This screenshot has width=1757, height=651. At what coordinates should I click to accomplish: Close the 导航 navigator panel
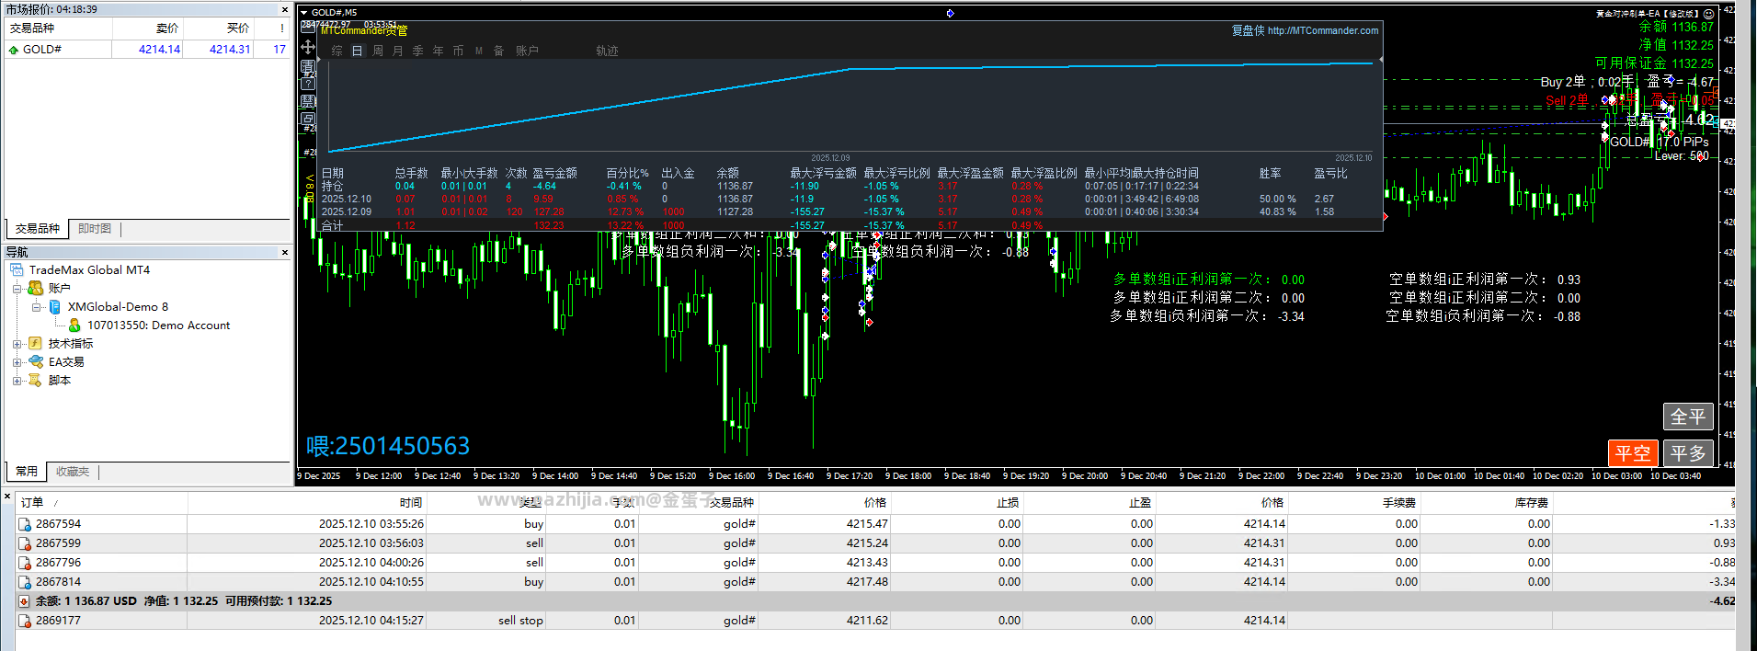click(284, 252)
